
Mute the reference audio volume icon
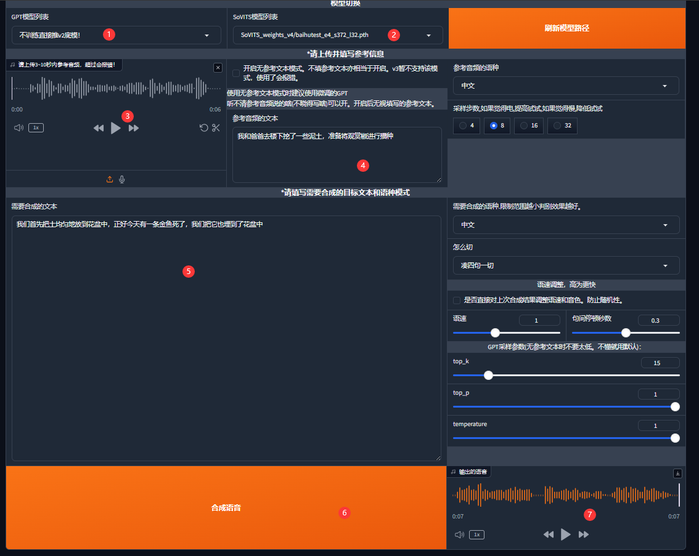coord(18,128)
